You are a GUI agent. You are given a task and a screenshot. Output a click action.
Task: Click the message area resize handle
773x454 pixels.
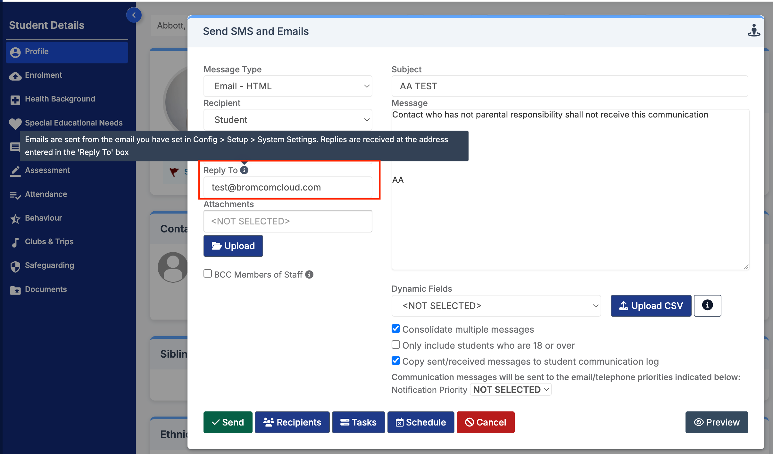(746, 266)
